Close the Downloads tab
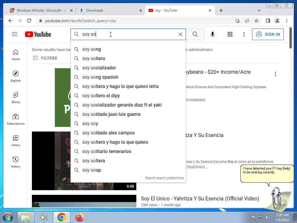The width and height of the screenshot is (297, 223). tap(141, 10)
